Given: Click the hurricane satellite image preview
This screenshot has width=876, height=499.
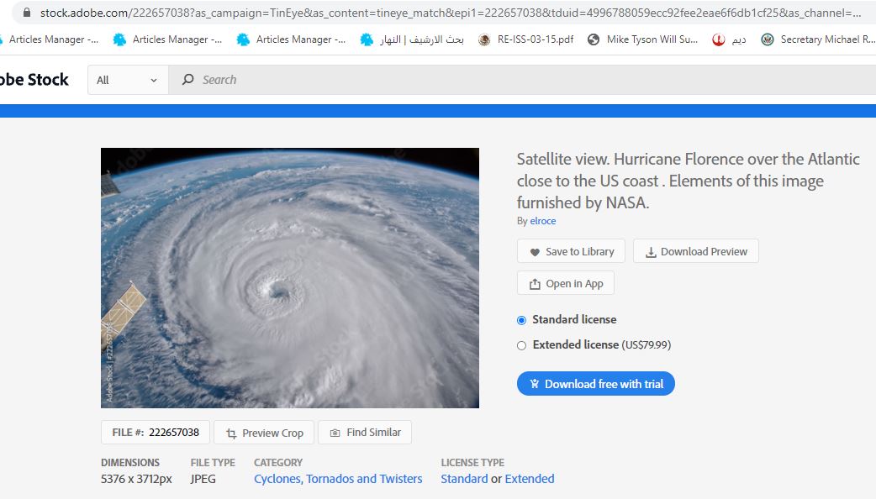Looking at the screenshot, I should pos(290,278).
